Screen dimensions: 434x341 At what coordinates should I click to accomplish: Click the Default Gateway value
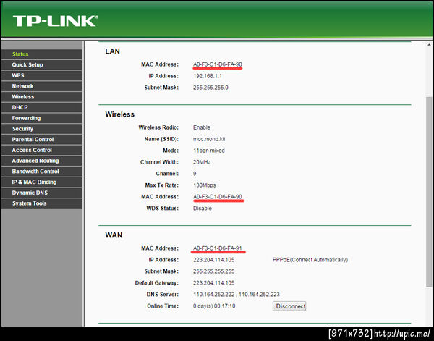click(x=213, y=283)
